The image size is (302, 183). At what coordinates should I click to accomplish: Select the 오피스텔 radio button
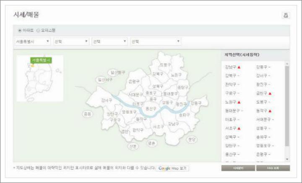pos(38,31)
